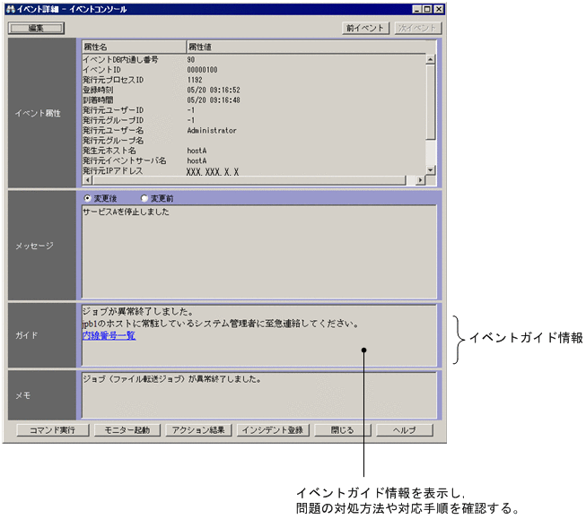
Task: Click the モニター起動 button
Action: tap(127, 430)
